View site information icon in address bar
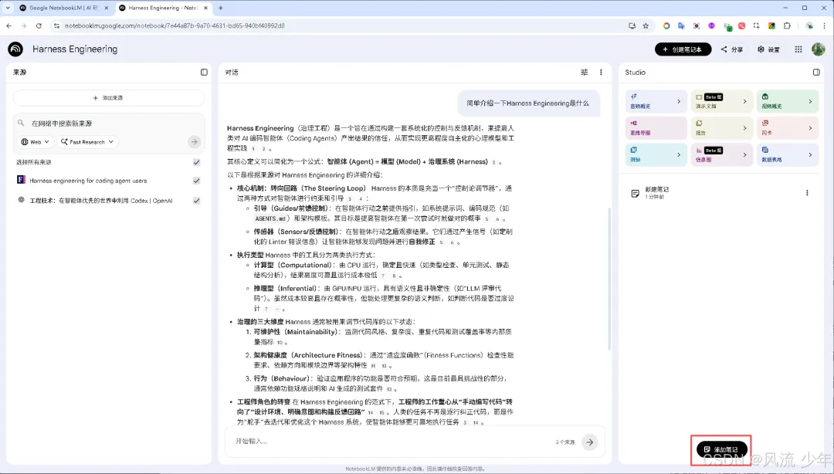This screenshot has height=474, width=834. 56,25
